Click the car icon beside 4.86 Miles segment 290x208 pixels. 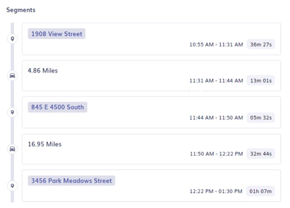(12, 75)
